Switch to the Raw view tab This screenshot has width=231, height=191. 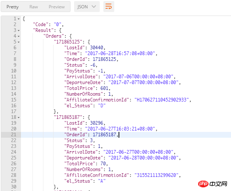(34, 7)
